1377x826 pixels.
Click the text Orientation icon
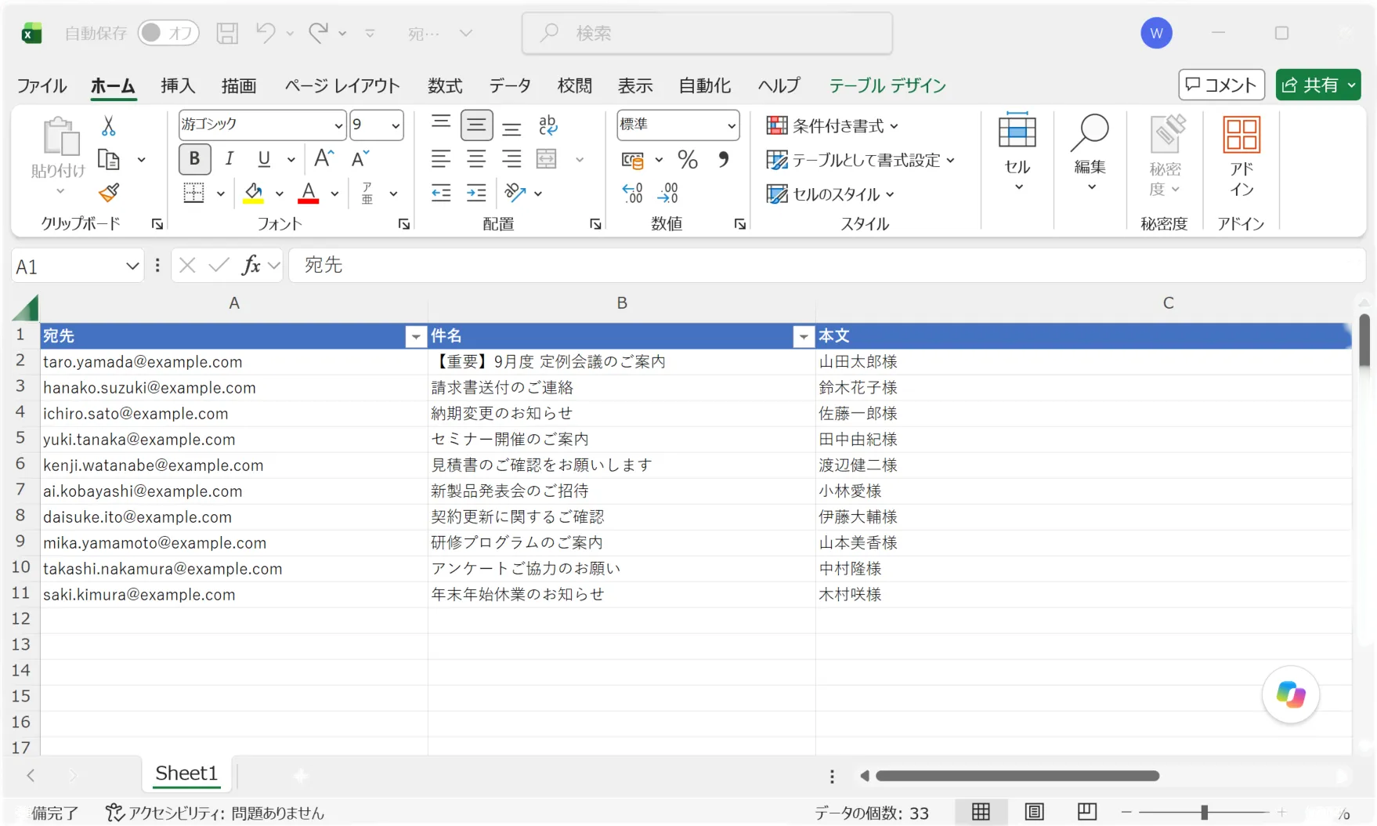(x=515, y=193)
